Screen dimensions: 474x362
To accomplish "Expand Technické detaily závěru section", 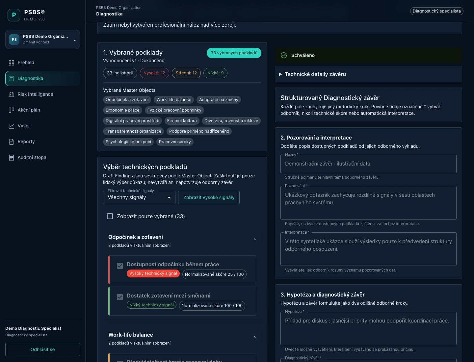I will click(x=368, y=74).
